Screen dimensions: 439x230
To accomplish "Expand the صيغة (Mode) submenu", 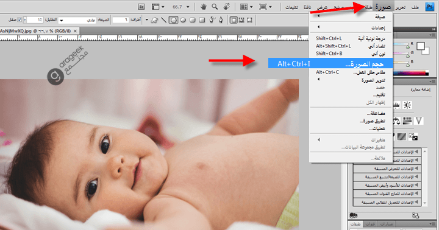I will click(x=351, y=17).
